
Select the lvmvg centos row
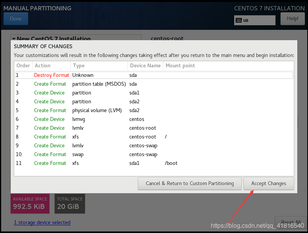(154, 119)
